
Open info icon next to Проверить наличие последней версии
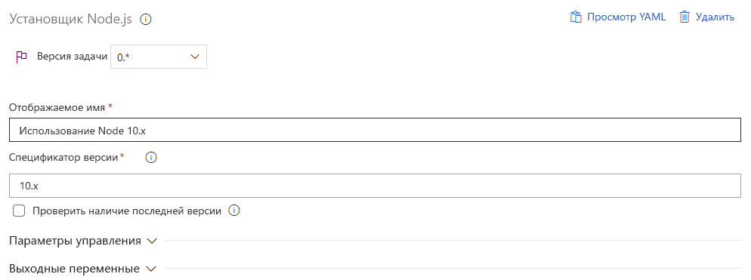233,211
